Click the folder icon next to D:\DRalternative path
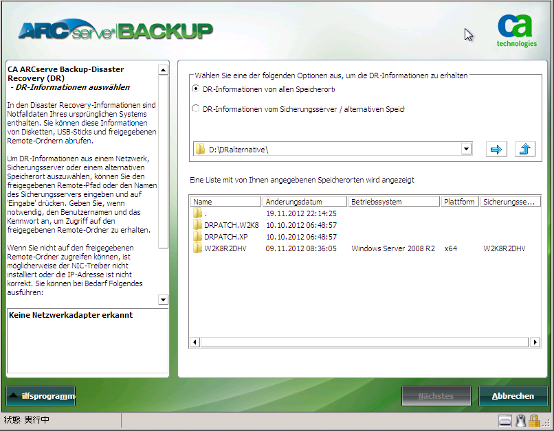Viewport: 554px width, 431px height. pyautogui.click(x=199, y=149)
